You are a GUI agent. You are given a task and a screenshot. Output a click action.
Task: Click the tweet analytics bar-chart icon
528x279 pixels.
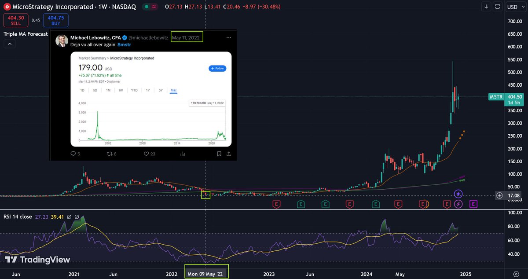tap(182, 154)
